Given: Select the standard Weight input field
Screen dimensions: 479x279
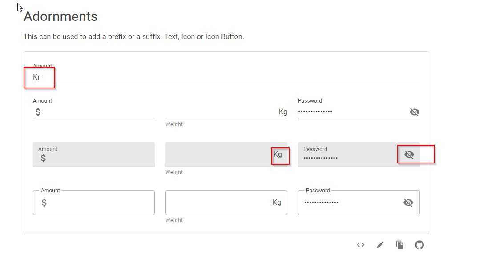Looking at the screenshot, I should coord(222,112).
